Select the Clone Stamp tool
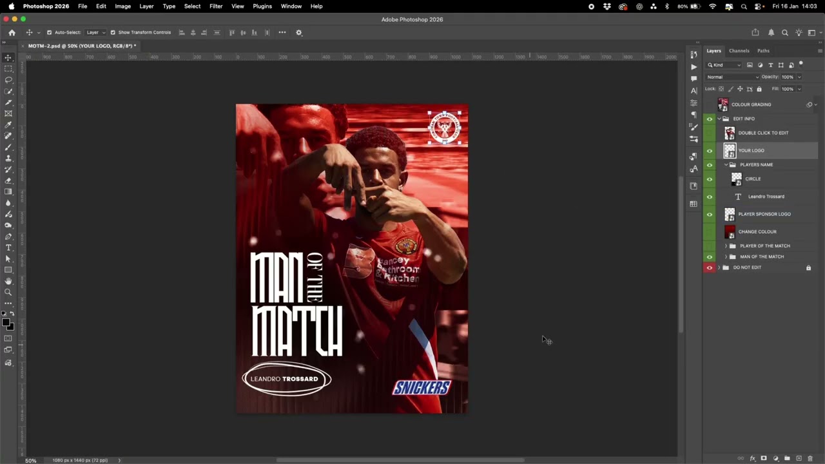The width and height of the screenshot is (825, 464). (x=8, y=158)
